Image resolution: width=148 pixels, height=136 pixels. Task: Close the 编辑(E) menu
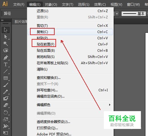(x=35, y=5)
